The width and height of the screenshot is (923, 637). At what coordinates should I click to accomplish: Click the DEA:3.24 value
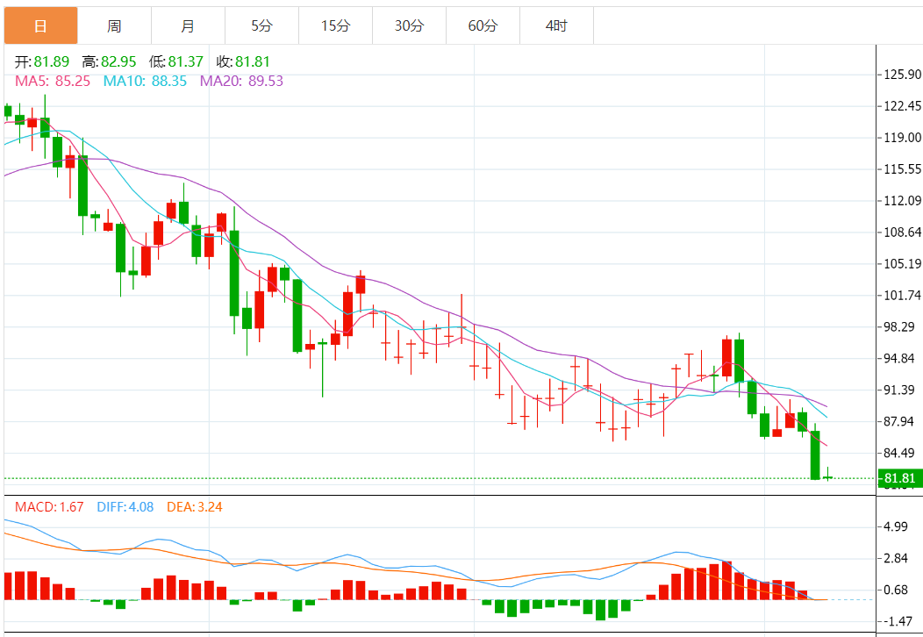(x=194, y=507)
